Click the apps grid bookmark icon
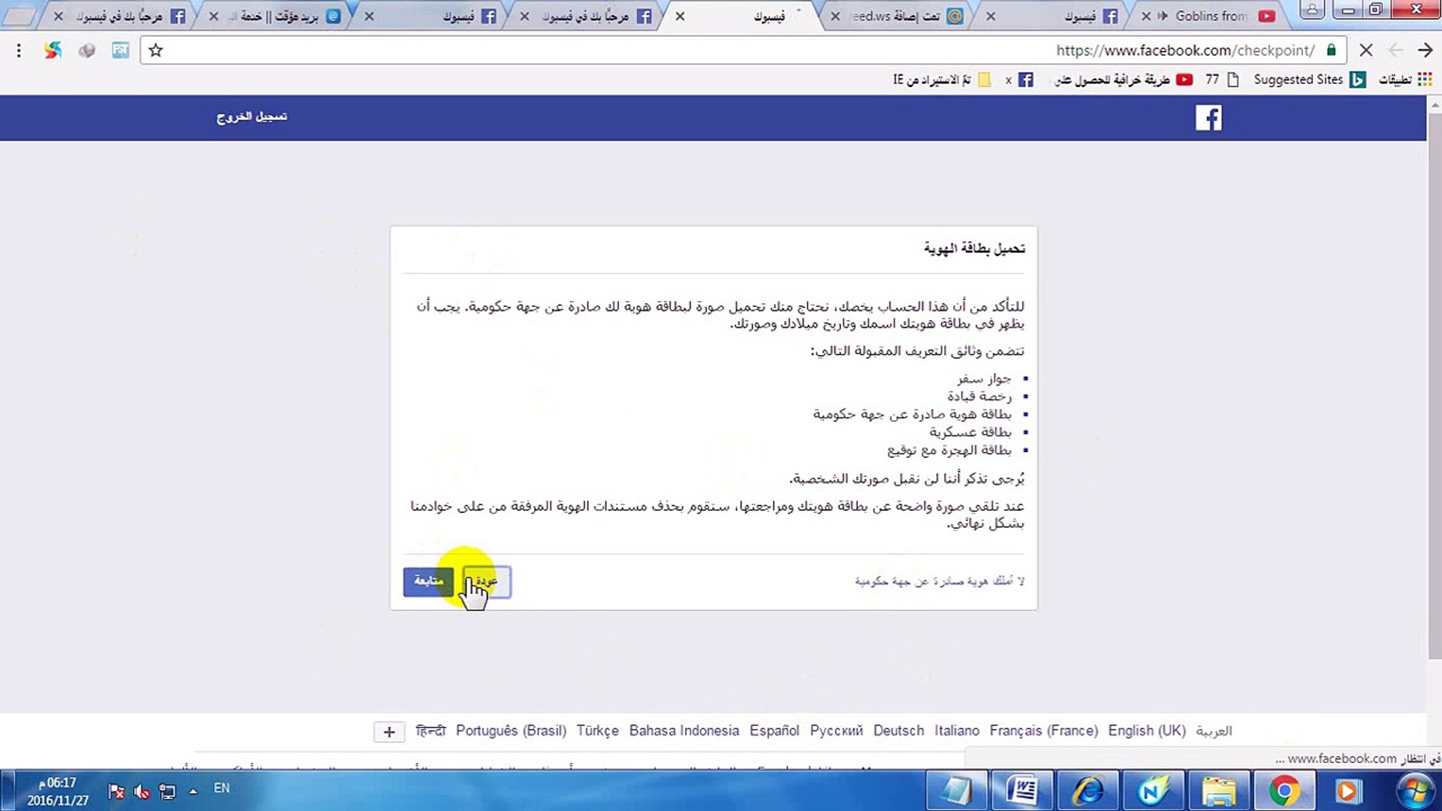1442x811 pixels. pos(1425,80)
